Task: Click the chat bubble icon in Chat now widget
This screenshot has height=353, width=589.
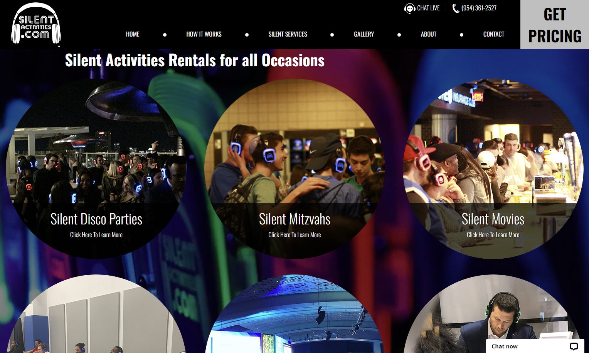Action: pyautogui.click(x=574, y=346)
